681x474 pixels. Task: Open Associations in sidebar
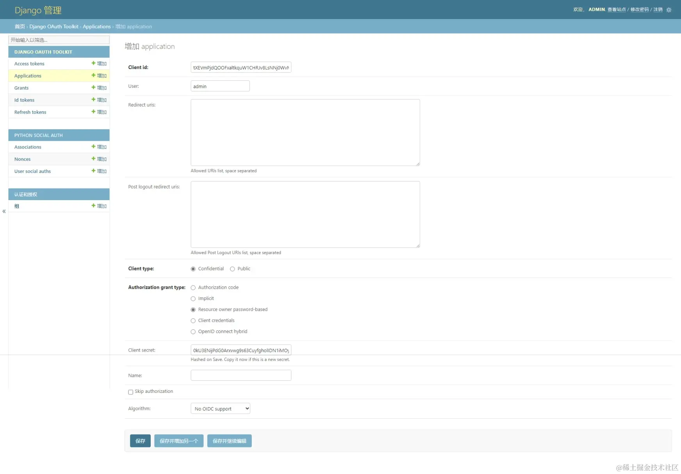click(x=28, y=147)
